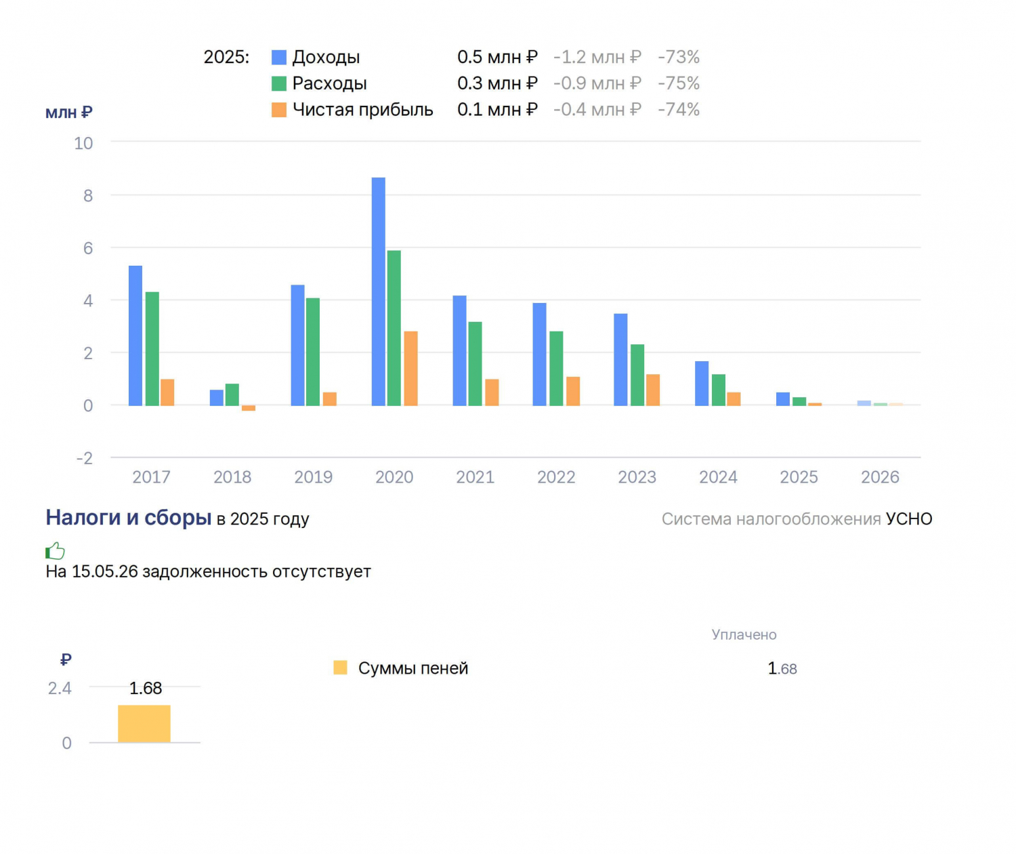The image size is (1016, 854).
Task: Click the blue Доходы legend swatch
Action: pos(279,58)
